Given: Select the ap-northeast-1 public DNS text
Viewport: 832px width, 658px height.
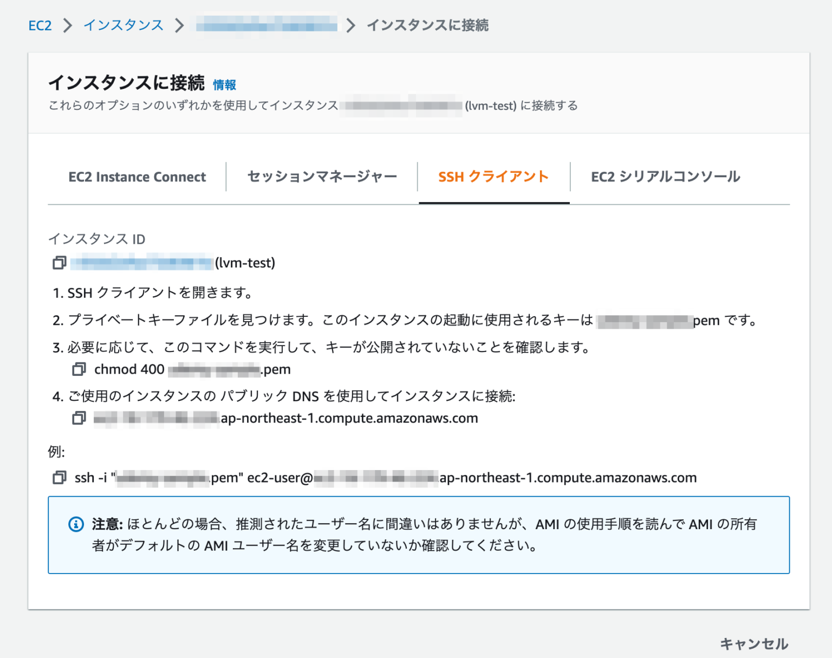Looking at the screenshot, I should tap(347, 418).
